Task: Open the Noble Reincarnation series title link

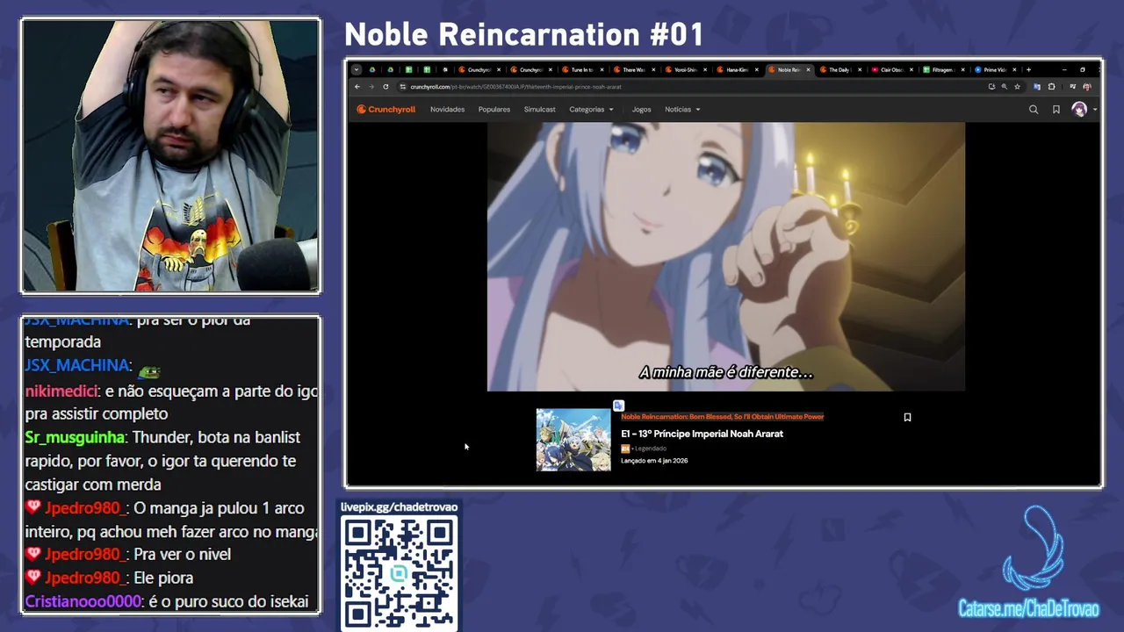Action: pyautogui.click(x=723, y=417)
